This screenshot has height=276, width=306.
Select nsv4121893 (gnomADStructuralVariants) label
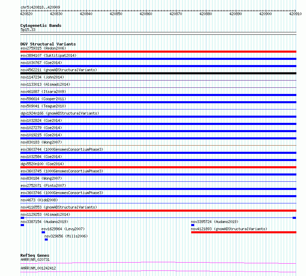(229, 229)
